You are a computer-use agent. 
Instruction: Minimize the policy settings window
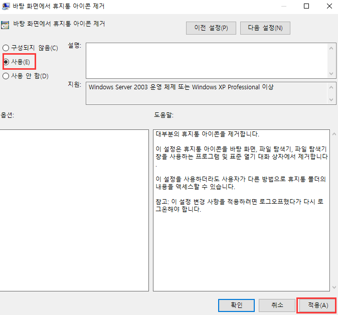[x=284, y=6]
